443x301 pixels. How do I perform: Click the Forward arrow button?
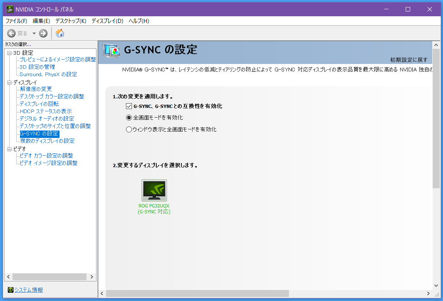[43, 33]
